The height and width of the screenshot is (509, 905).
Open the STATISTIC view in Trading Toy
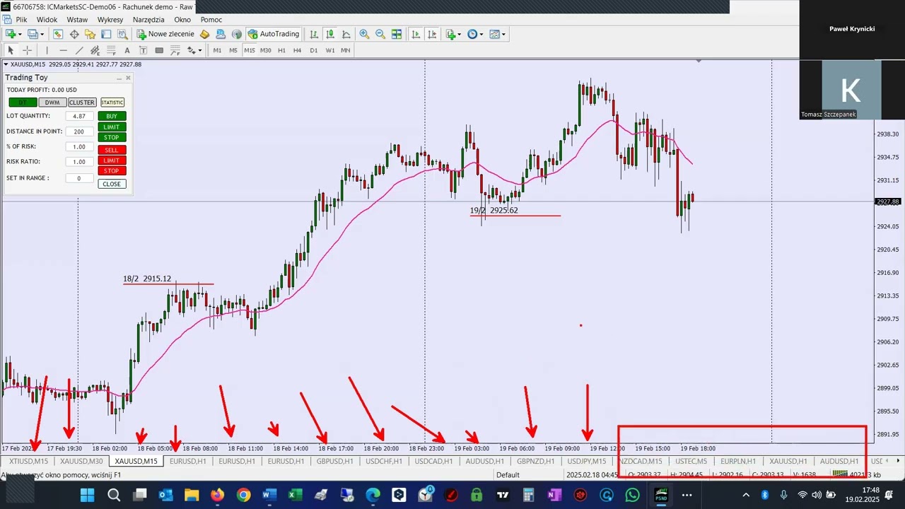click(x=112, y=103)
